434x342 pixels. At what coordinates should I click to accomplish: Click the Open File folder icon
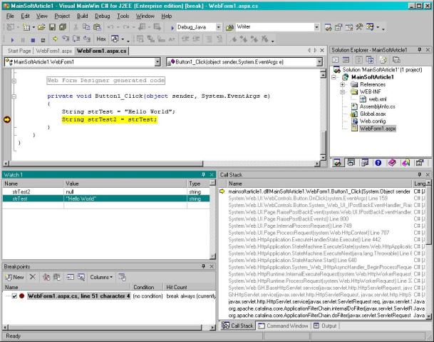point(41,27)
